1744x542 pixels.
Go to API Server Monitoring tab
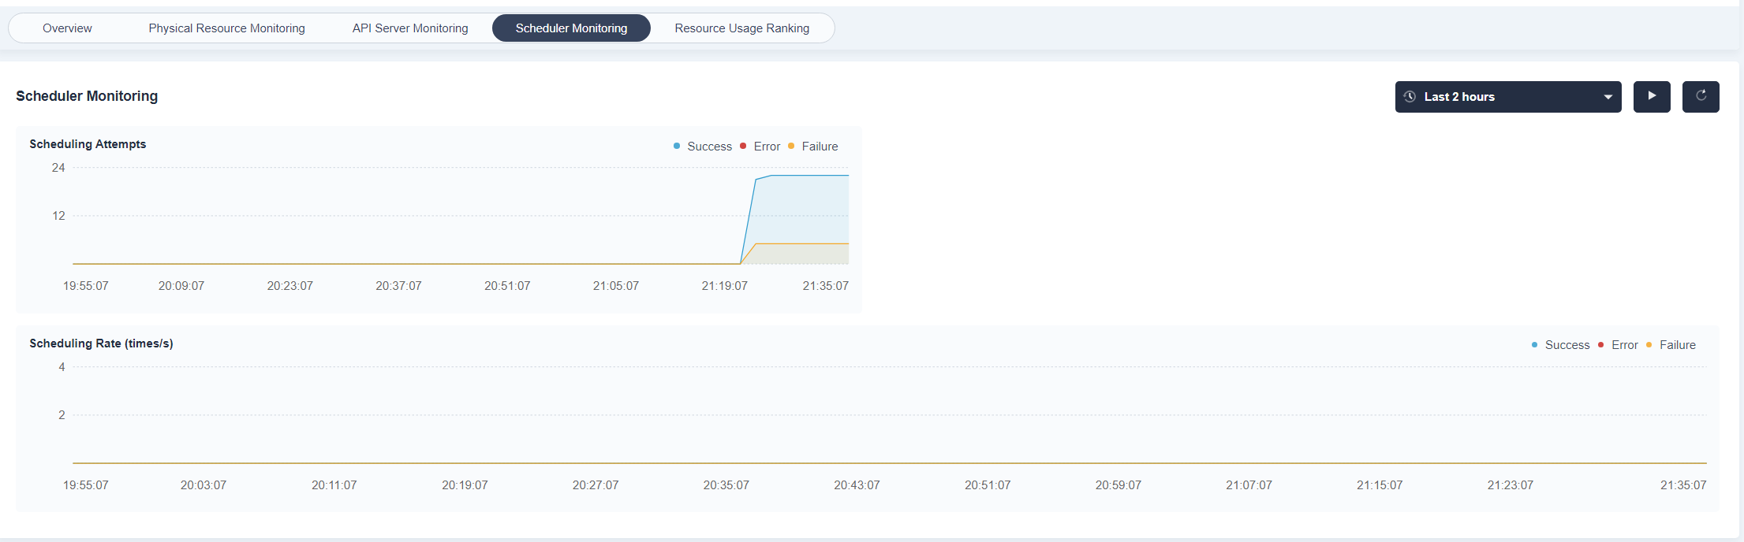410,28
